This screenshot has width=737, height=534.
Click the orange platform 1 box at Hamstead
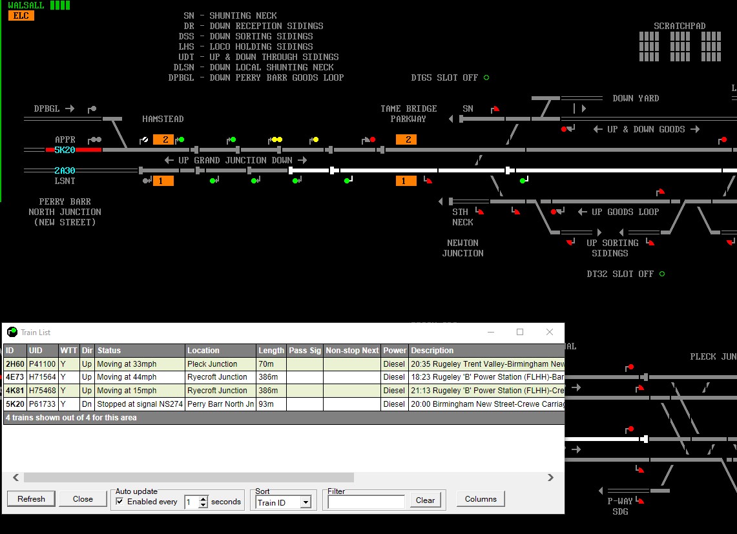(x=163, y=181)
